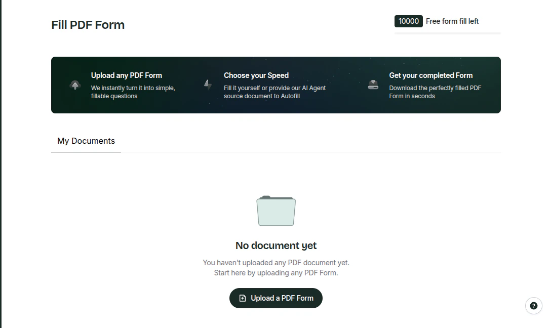550x328 pixels.
Task: Open the help question mark bubble
Action: (533, 306)
